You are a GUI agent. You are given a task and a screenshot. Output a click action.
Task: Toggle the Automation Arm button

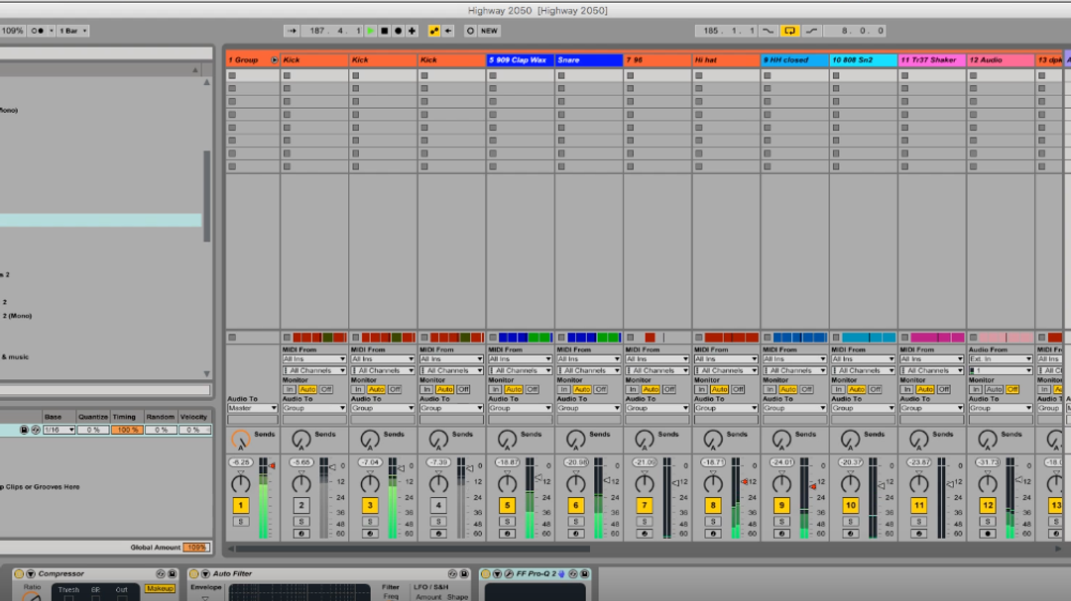pos(433,31)
